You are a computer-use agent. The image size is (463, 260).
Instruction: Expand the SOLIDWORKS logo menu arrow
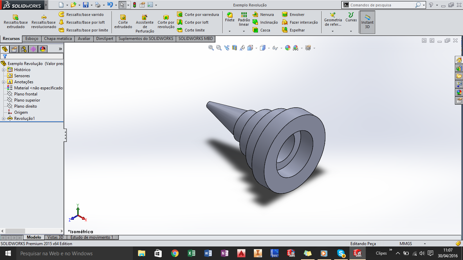pos(46,5)
